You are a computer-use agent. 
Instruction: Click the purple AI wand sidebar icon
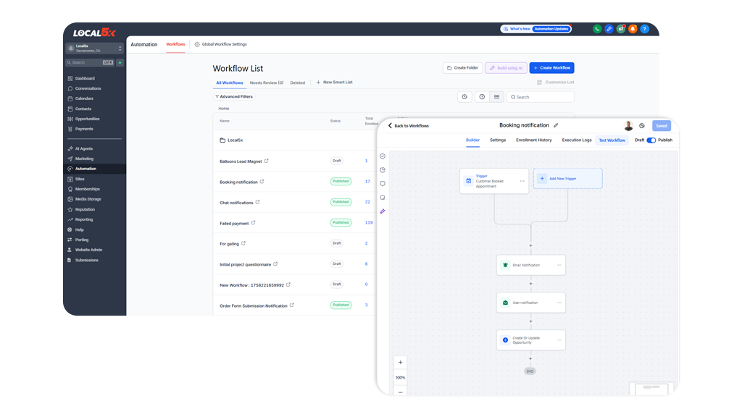[x=383, y=211]
